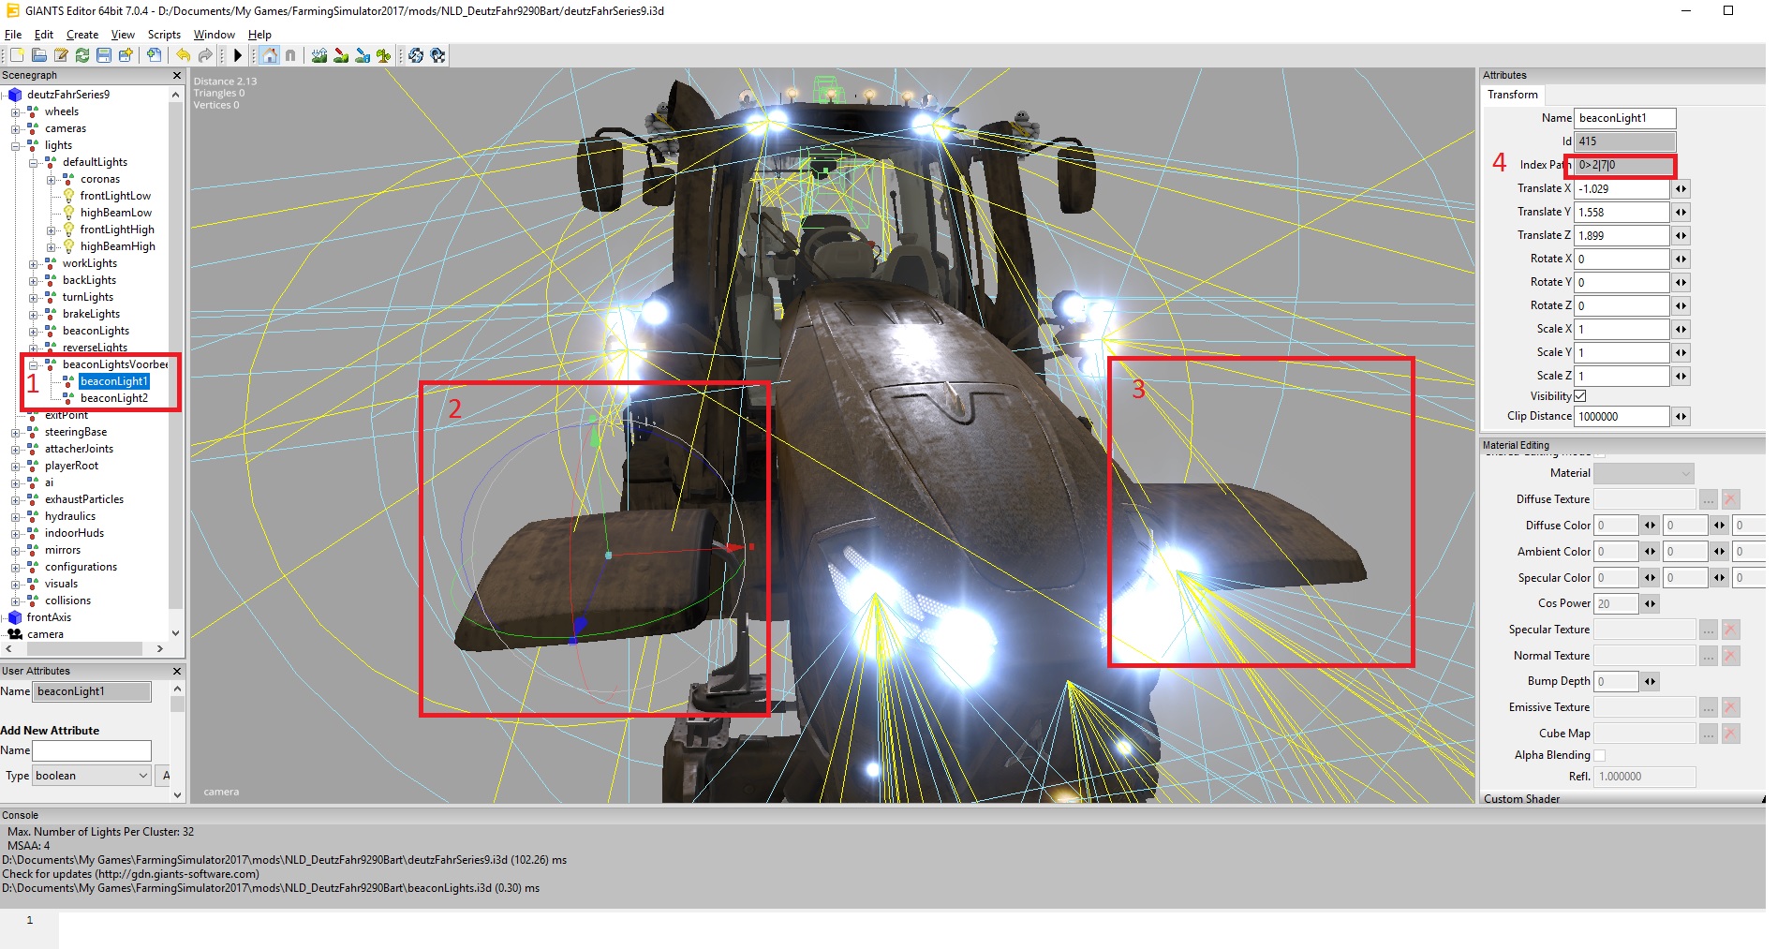The image size is (1792, 949).
Task: Select highBeamLow light bulb node
Action: click(x=68, y=213)
